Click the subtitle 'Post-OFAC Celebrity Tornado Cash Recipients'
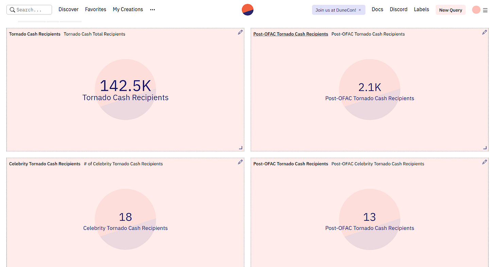 pos(378,164)
